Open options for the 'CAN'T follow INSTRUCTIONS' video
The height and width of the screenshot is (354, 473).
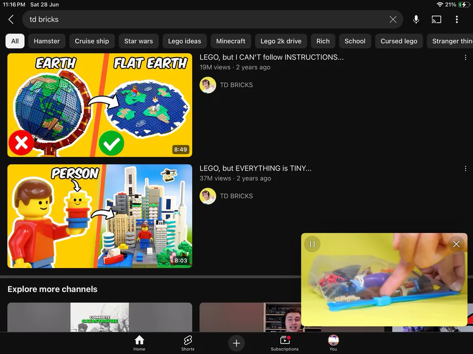[x=466, y=58]
